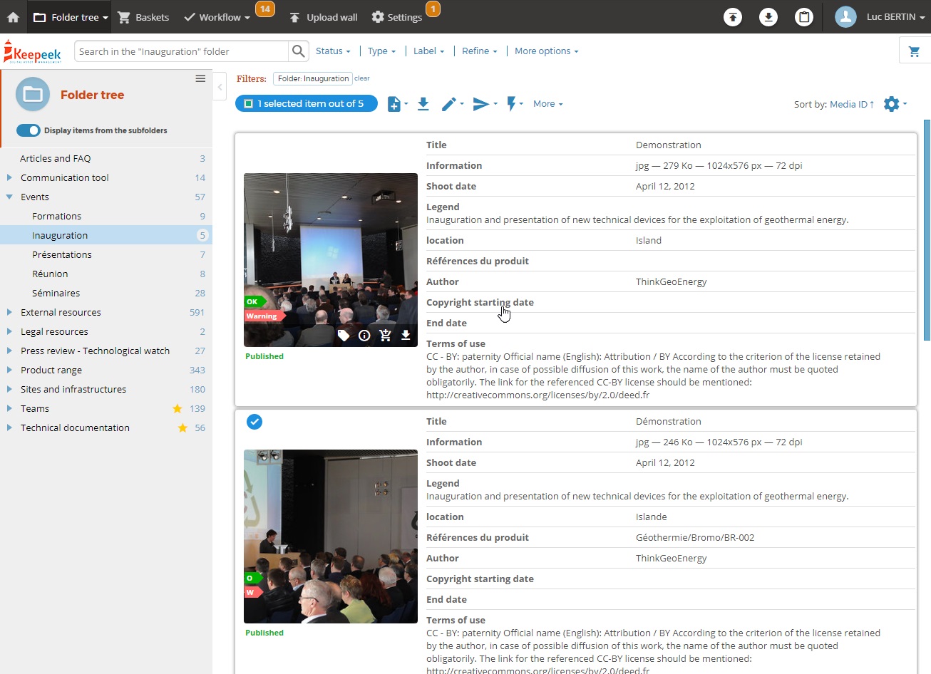Clear the folder filter

point(362,78)
